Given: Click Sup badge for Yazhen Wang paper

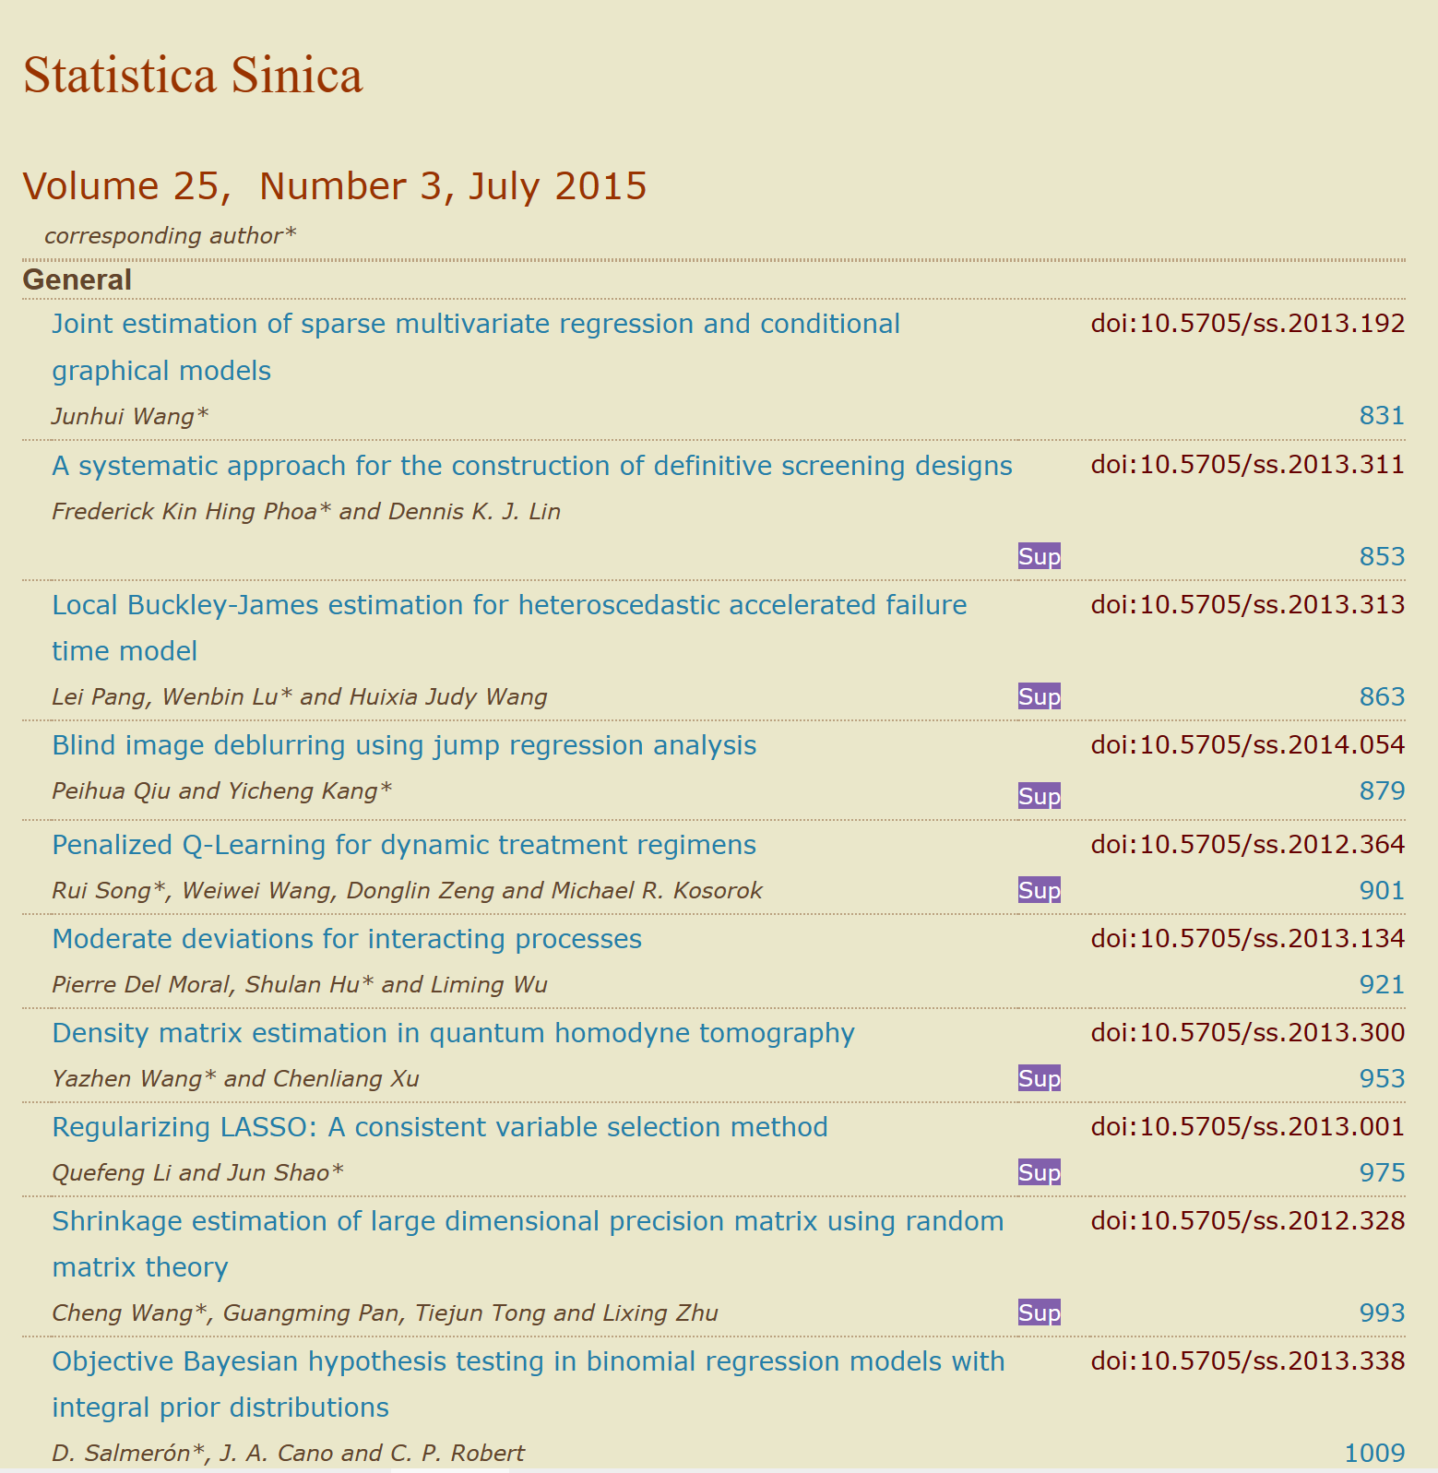Looking at the screenshot, I should tap(1039, 1078).
